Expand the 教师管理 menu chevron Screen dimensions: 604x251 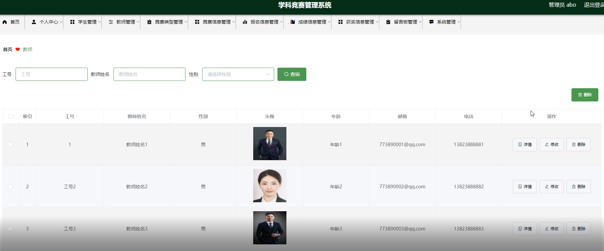click(138, 22)
